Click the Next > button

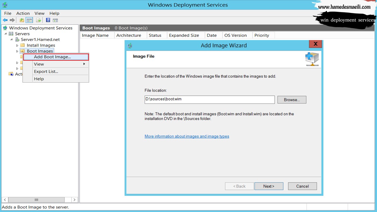click(269, 186)
